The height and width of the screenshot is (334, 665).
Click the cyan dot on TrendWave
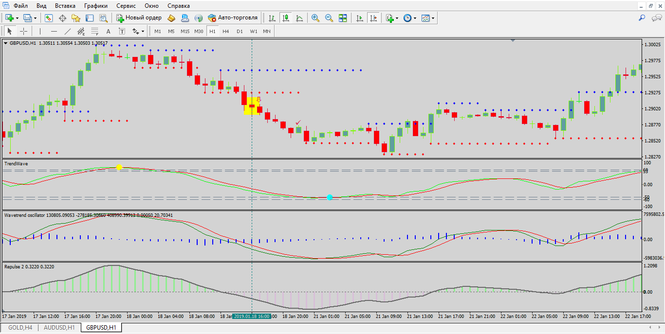[330, 197]
